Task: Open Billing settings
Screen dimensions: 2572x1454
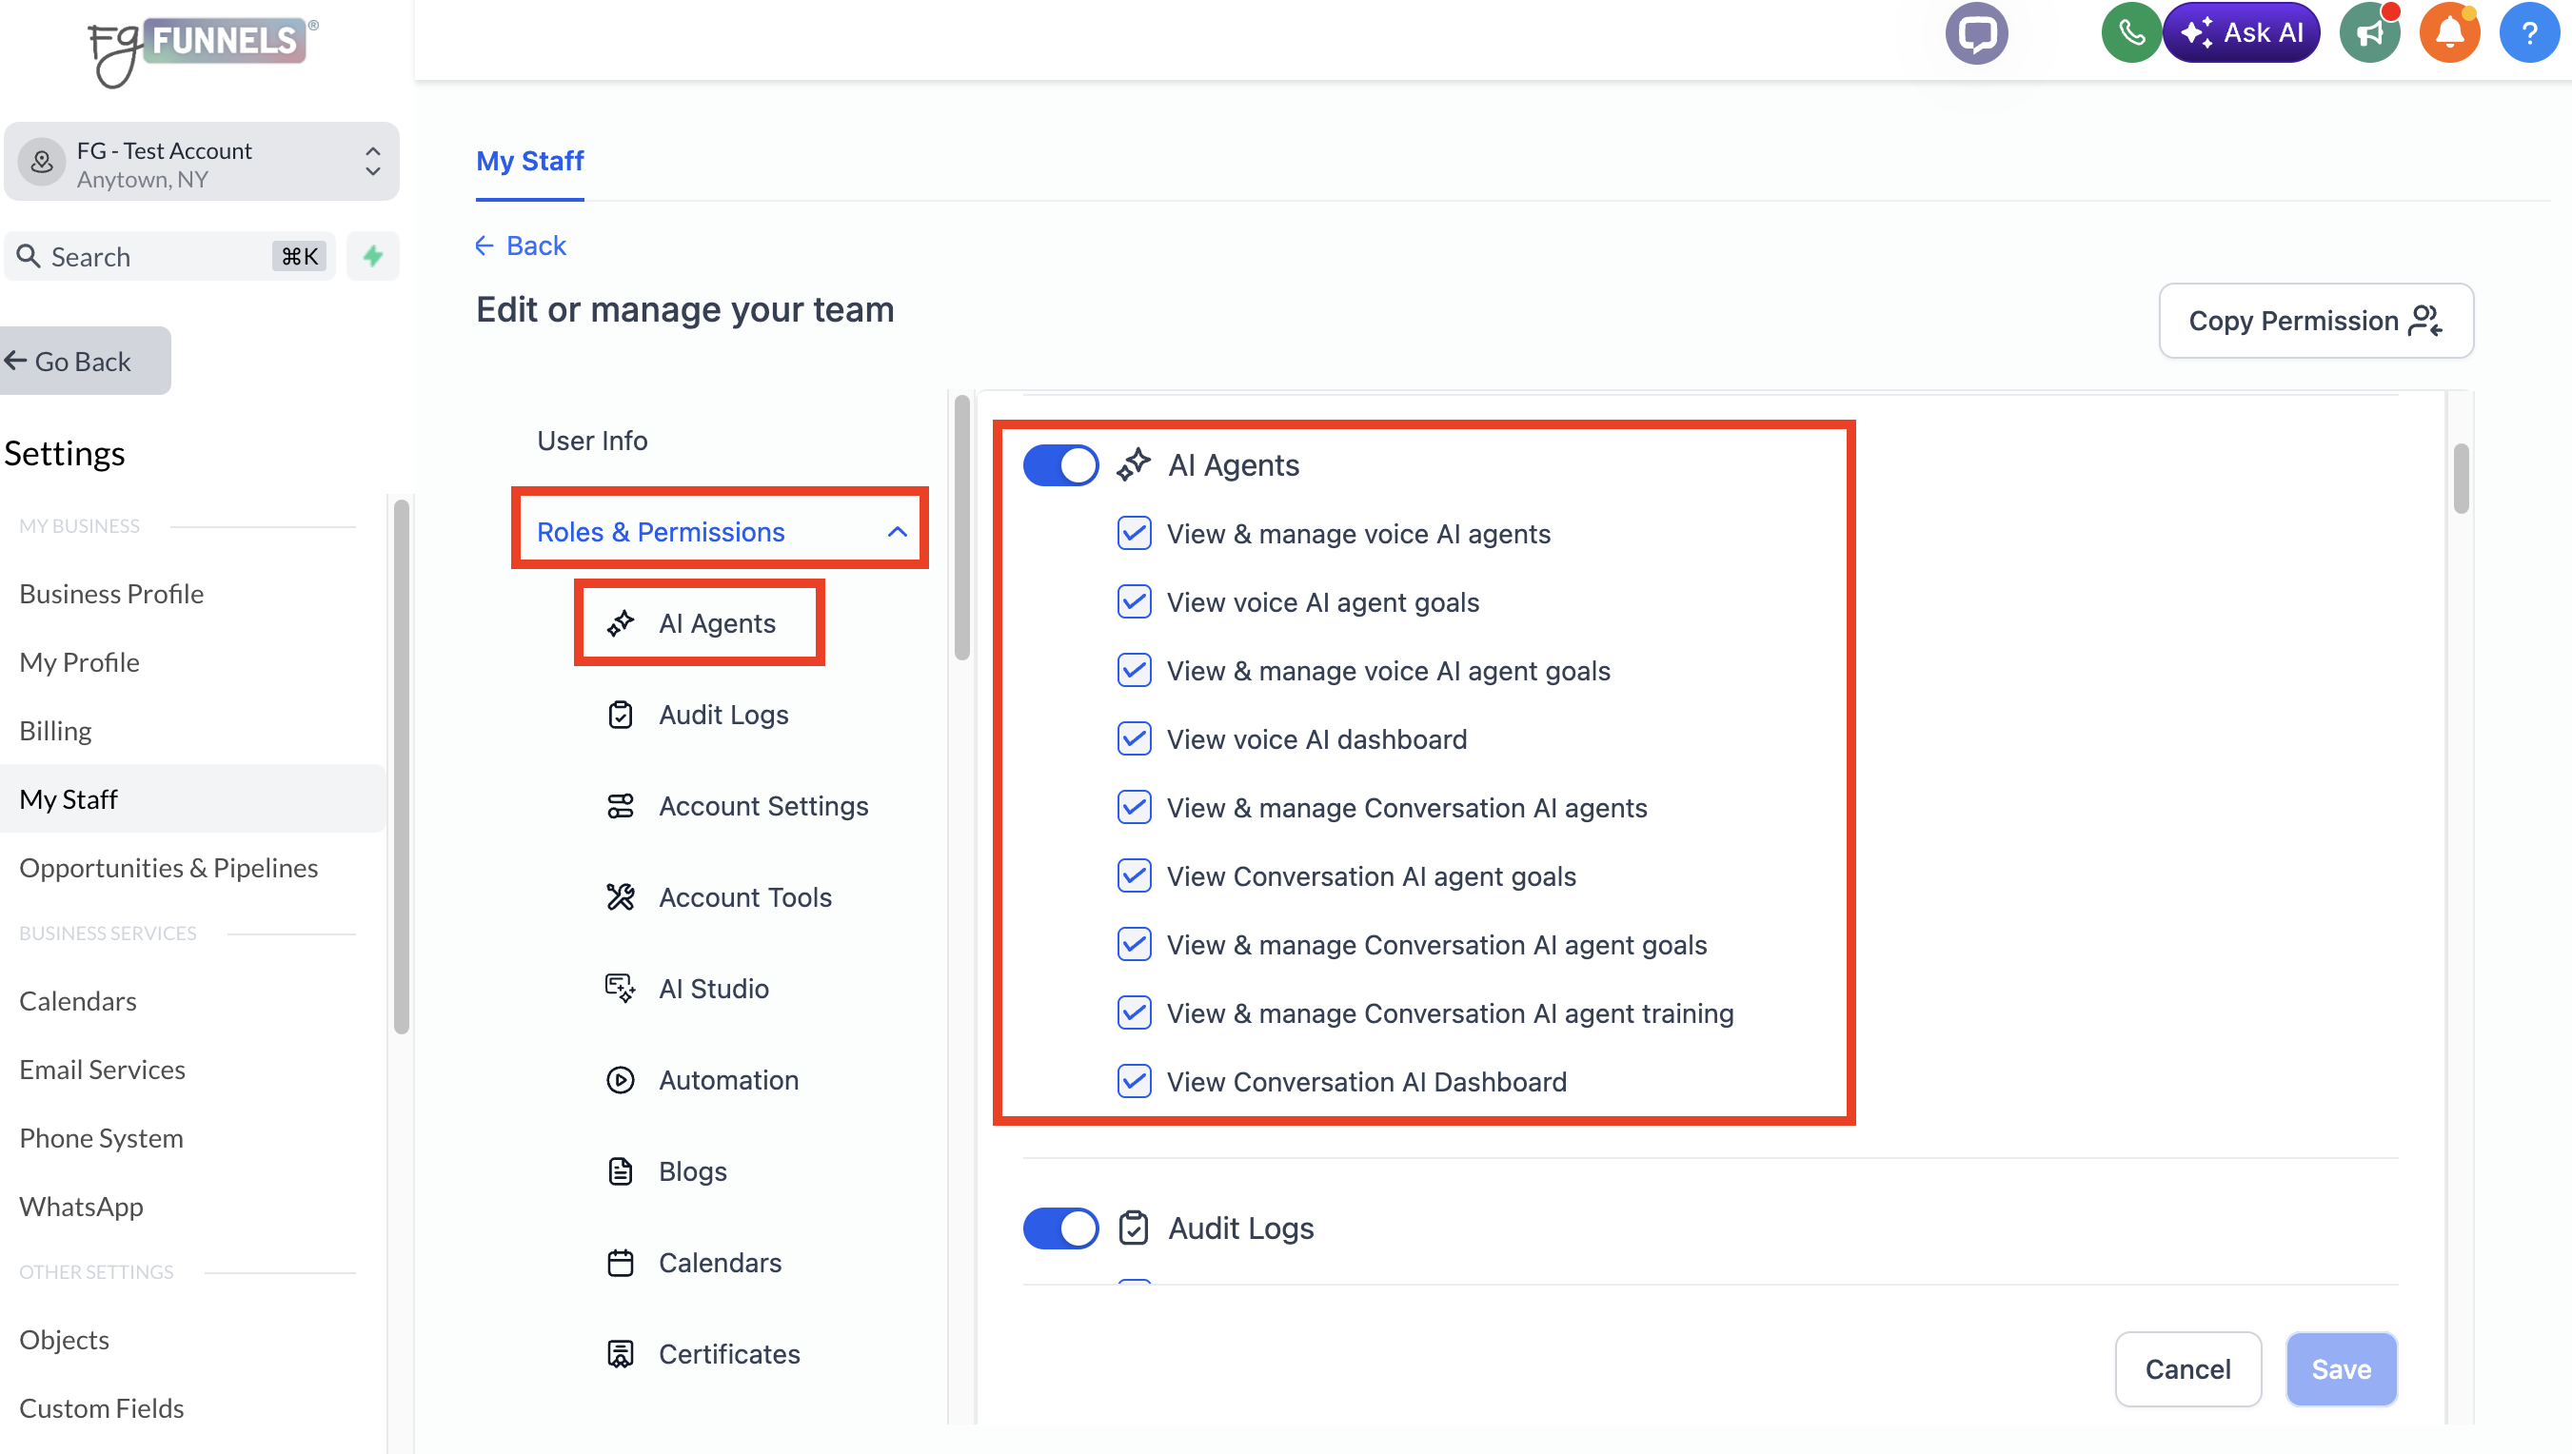Action: [x=56, y=731]
